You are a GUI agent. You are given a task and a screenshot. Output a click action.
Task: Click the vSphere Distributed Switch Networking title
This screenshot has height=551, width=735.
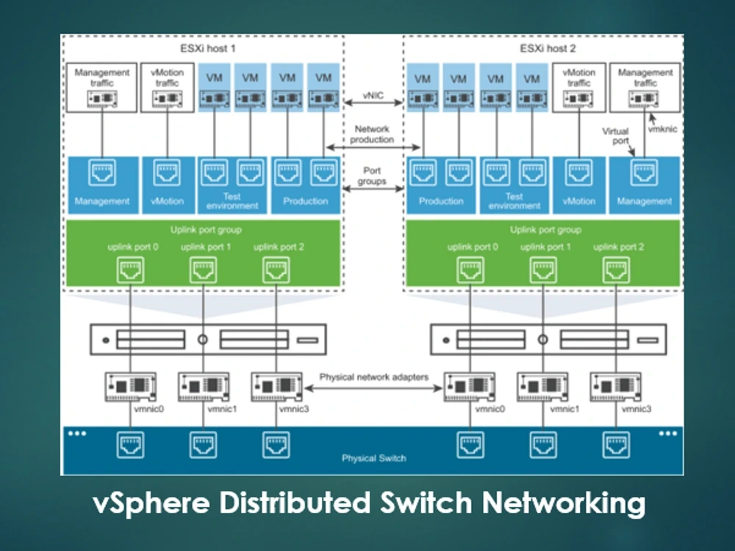click(367, 504)
